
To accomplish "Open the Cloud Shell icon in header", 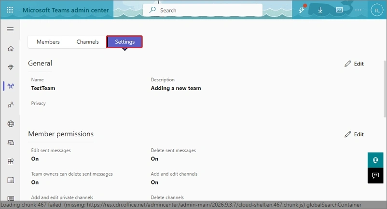I will 339,10.
